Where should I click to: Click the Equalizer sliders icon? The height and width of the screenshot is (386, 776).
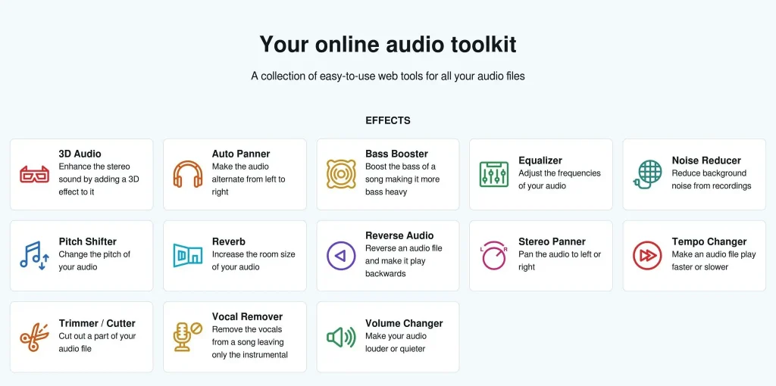[494, 174]
